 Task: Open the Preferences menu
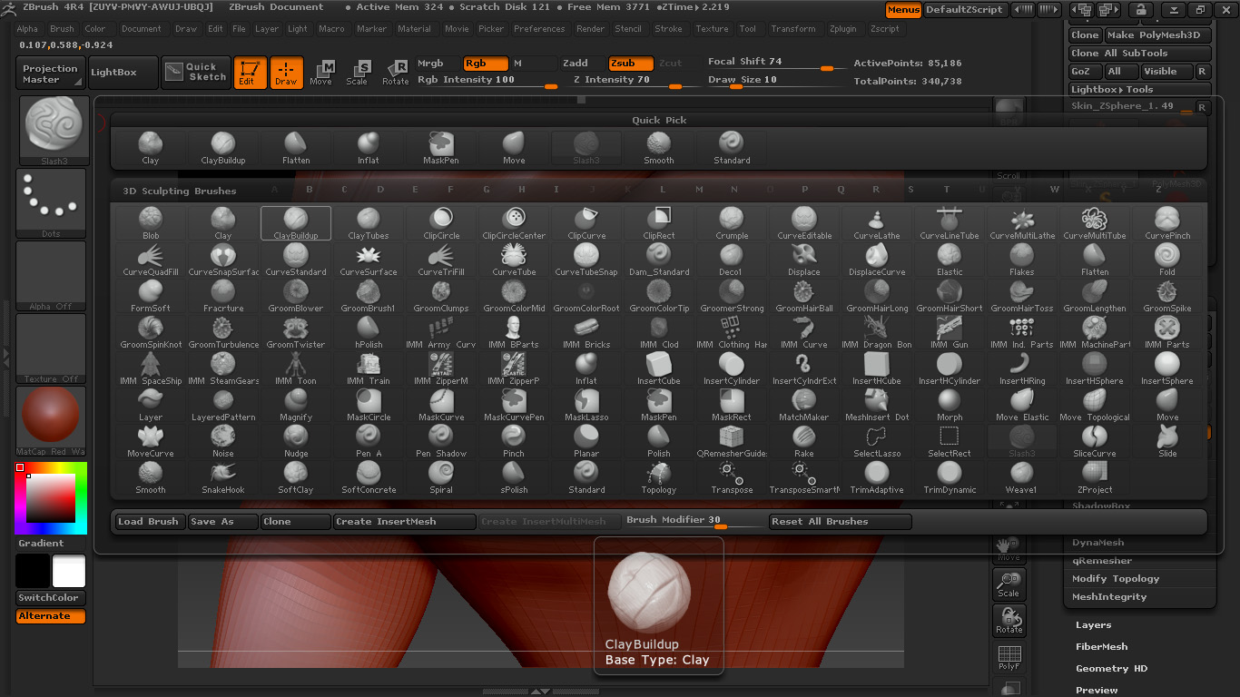(539, 29)
